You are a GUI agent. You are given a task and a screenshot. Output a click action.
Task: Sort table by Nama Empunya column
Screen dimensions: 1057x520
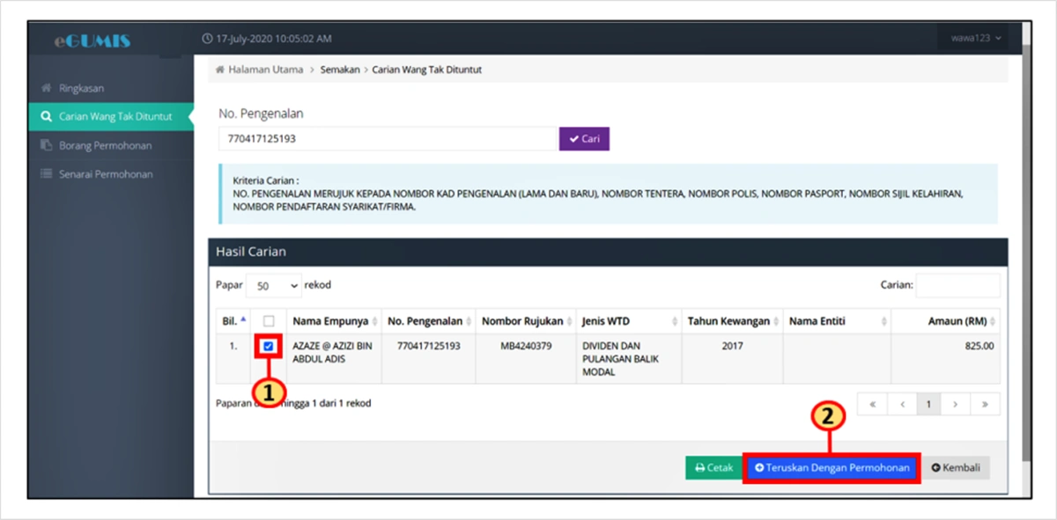(x=334, y=321)
